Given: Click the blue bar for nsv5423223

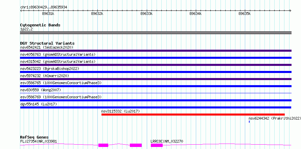Looking at the screenshot, I should click(x=156, y=72).
